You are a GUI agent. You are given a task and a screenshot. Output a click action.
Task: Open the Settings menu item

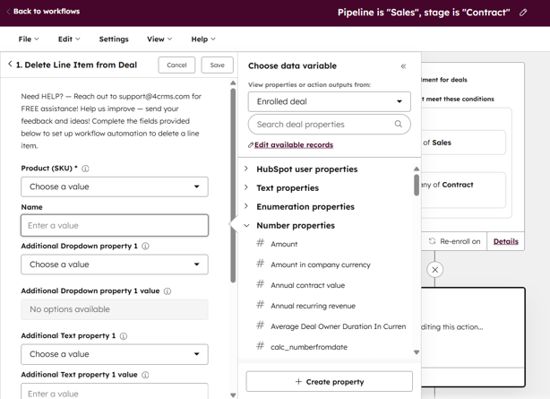pos(114,39)
